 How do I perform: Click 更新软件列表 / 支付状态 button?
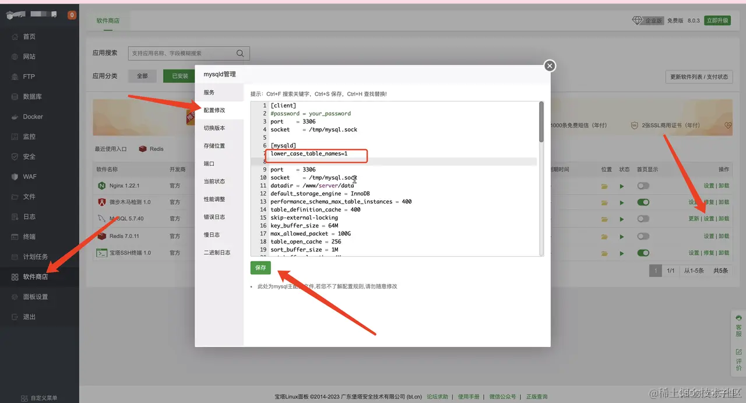pos(699,77)
